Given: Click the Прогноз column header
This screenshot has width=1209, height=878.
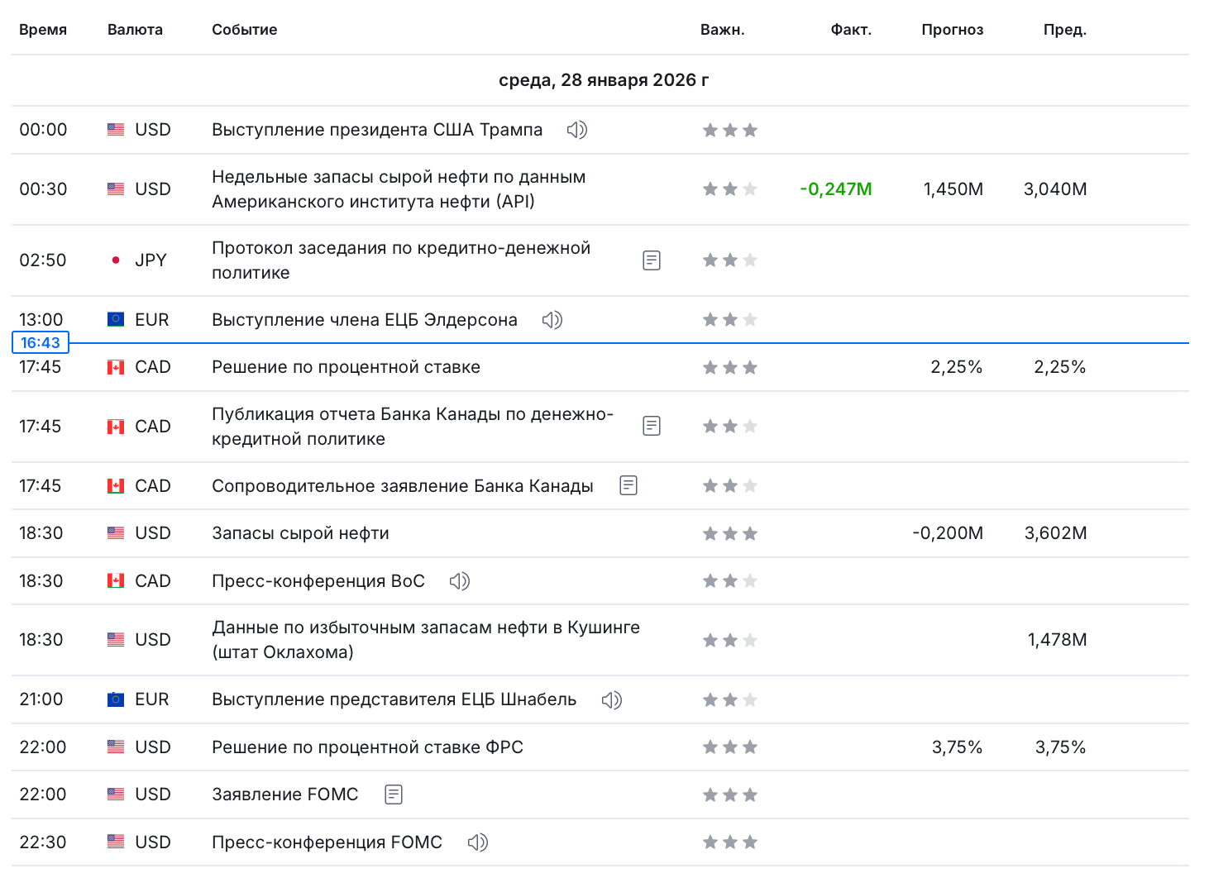Looking at the screenshot, I should tap(952, 30).
